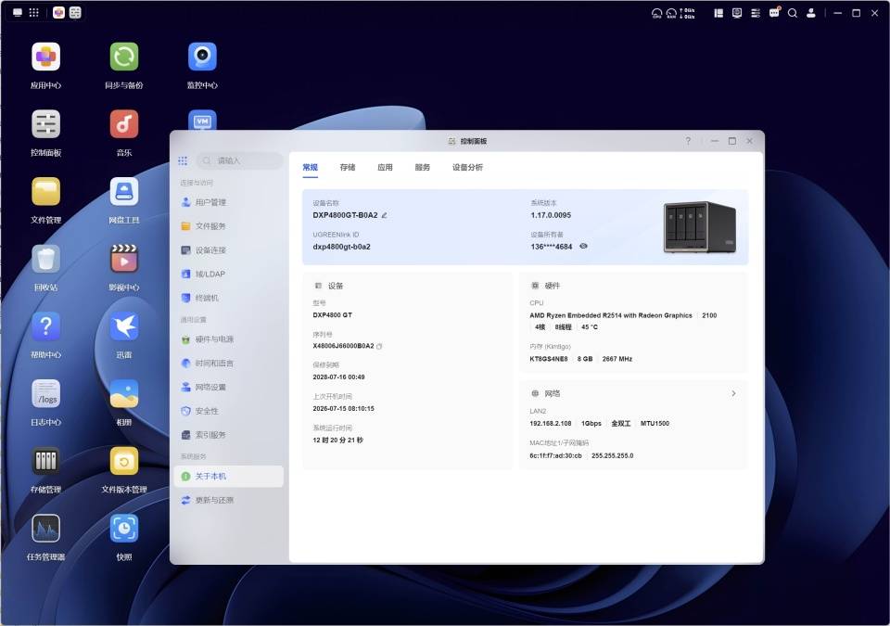Click the pencil icon to edit device name
This screenshot has height=626, width=890.
click(x=384, y=215)
